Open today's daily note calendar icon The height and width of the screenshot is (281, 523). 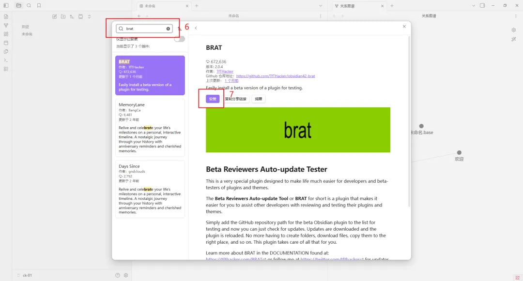pyautogui.click(x=6, y=43)
